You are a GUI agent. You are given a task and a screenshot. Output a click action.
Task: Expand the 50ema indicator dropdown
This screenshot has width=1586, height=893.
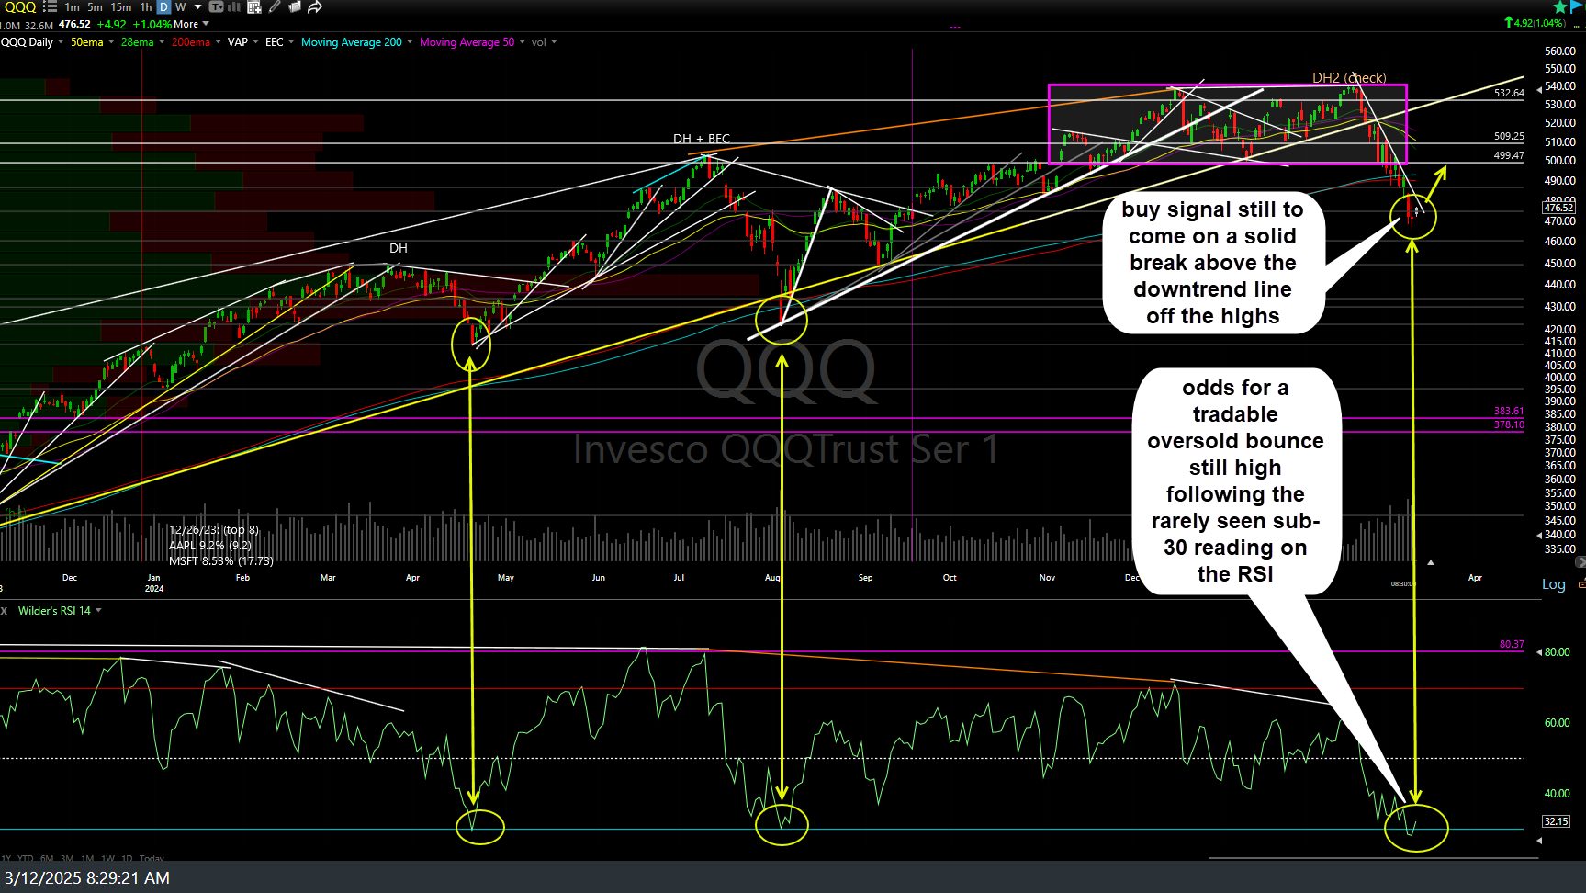tap(111, 42)
